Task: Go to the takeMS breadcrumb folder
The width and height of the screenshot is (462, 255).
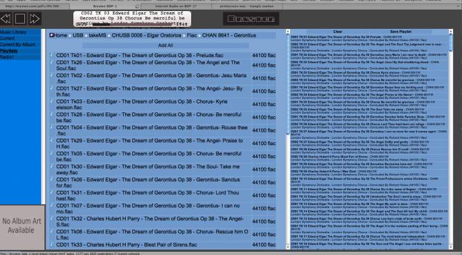Action: click(98, 35)
